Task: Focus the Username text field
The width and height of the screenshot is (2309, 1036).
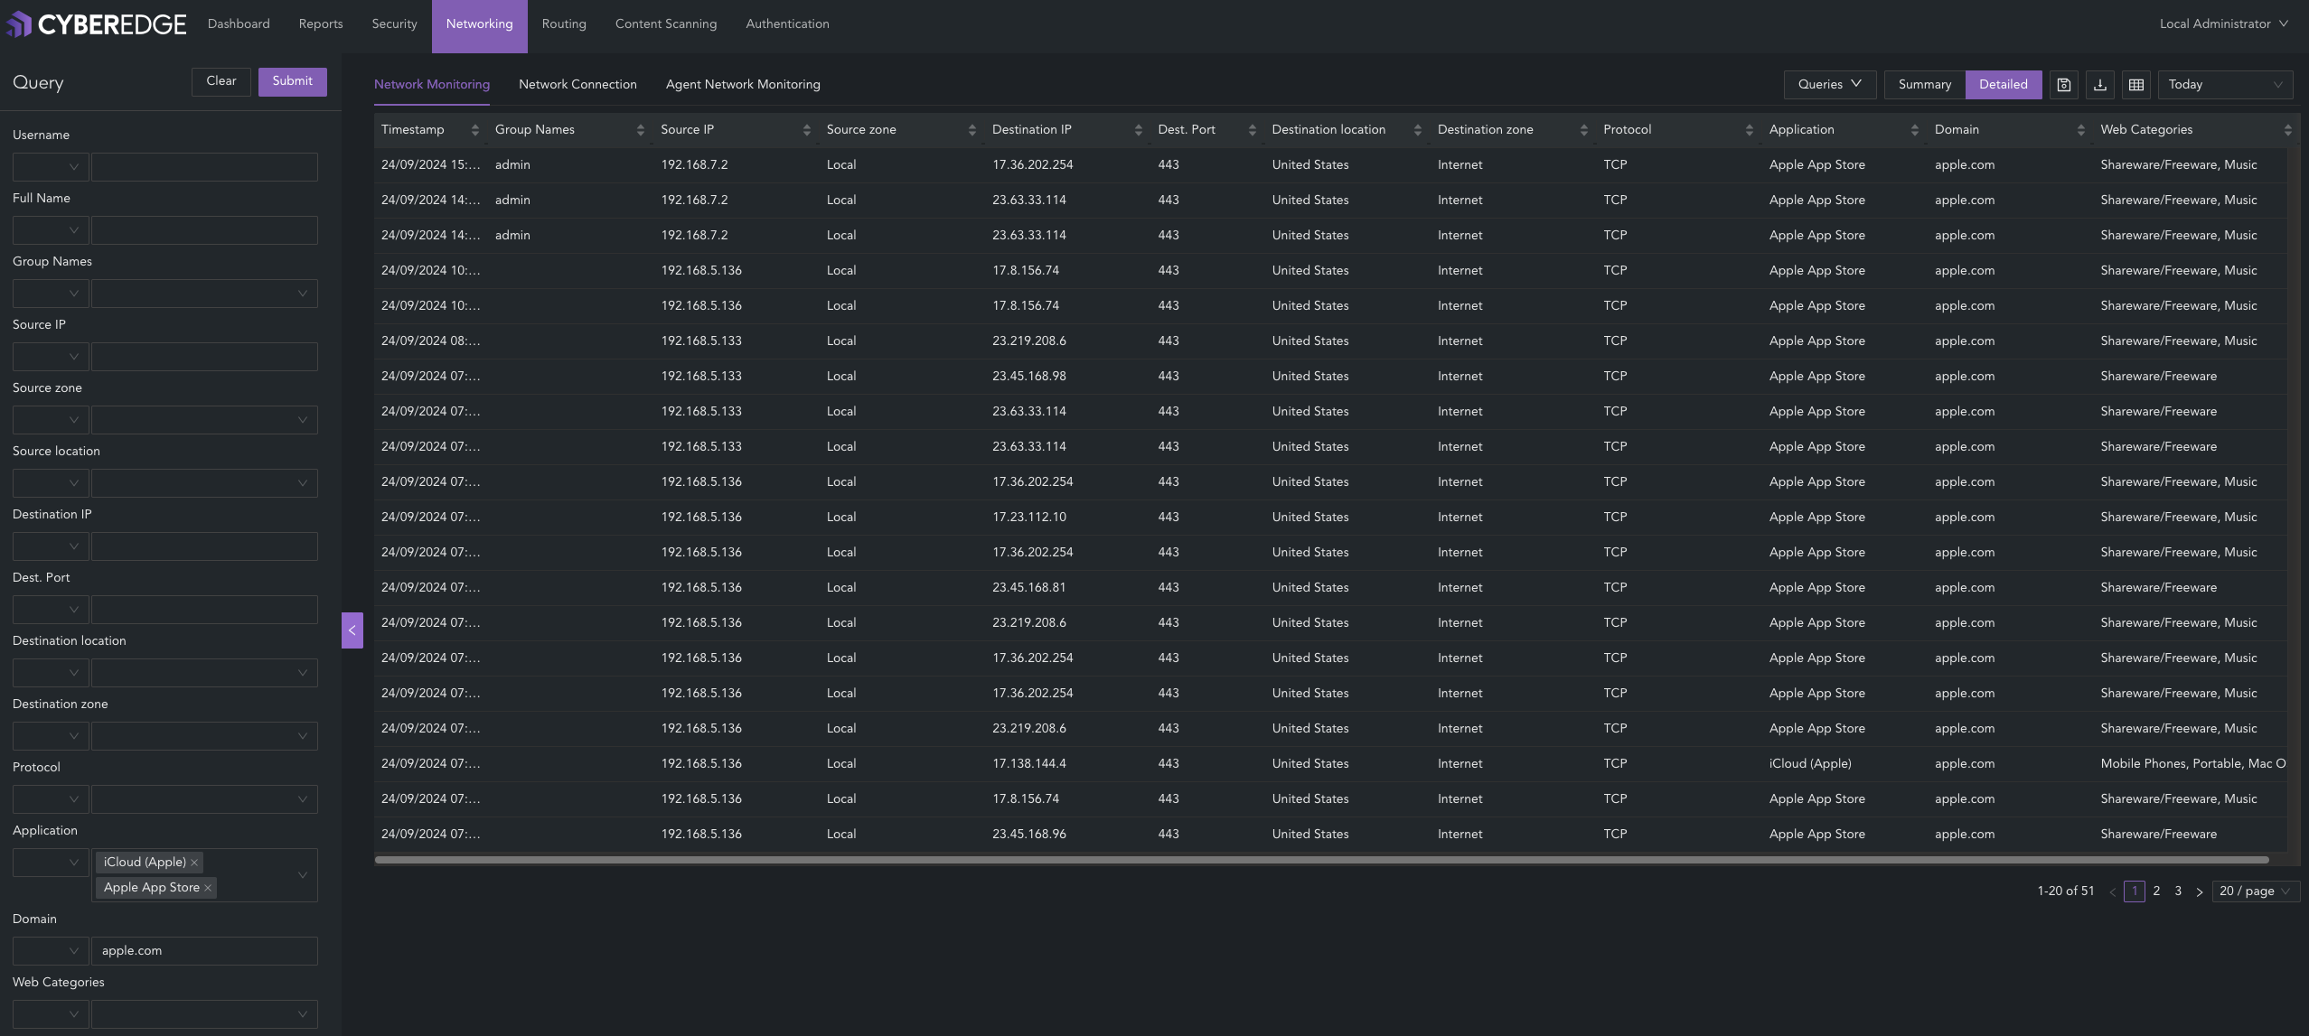Action: (204, 167)
